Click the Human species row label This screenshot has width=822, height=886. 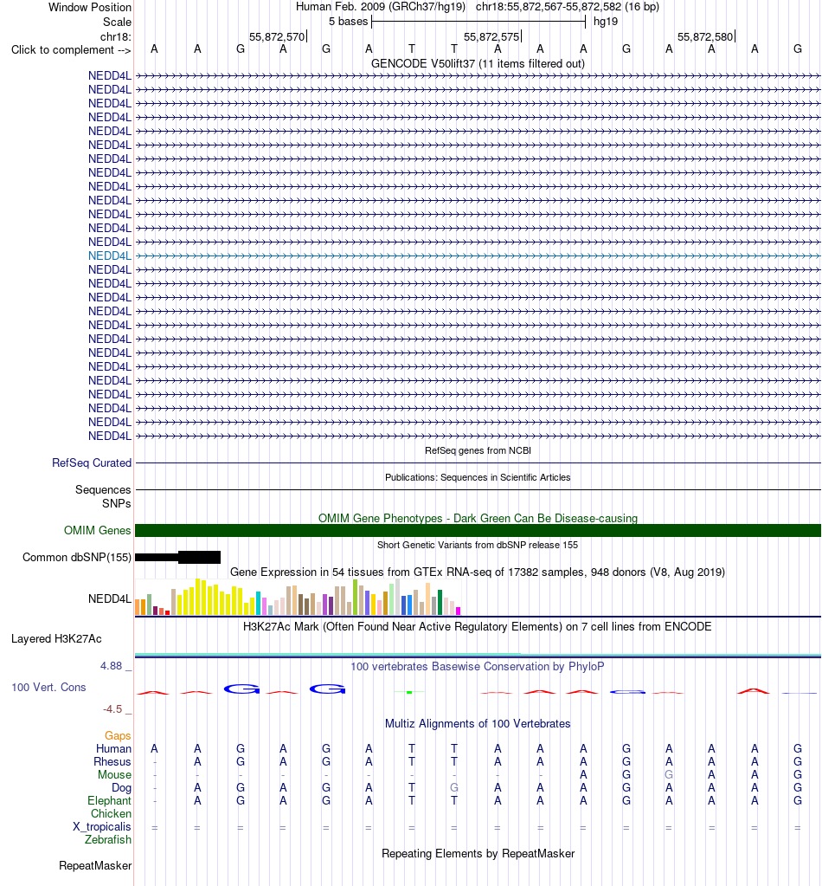(113, 748)
